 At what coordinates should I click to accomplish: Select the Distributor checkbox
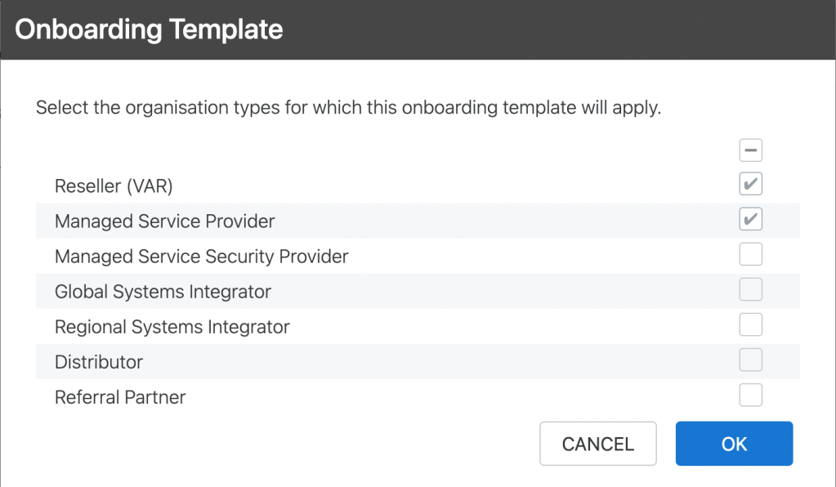750,360
